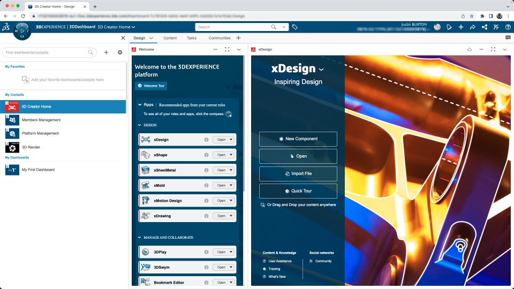Image resolution: width=514 pixels, height=289 pixels.
Task: Click the Find dashboards/cockpits field
Action: [x=49, y=52]
